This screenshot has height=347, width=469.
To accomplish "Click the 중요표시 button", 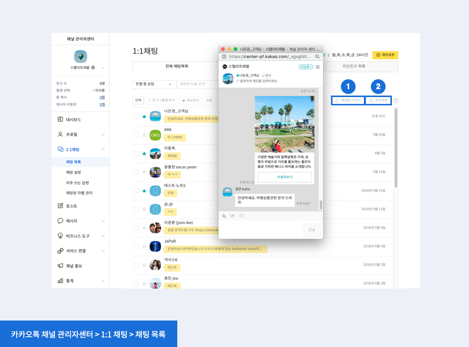I will [191, 100].
